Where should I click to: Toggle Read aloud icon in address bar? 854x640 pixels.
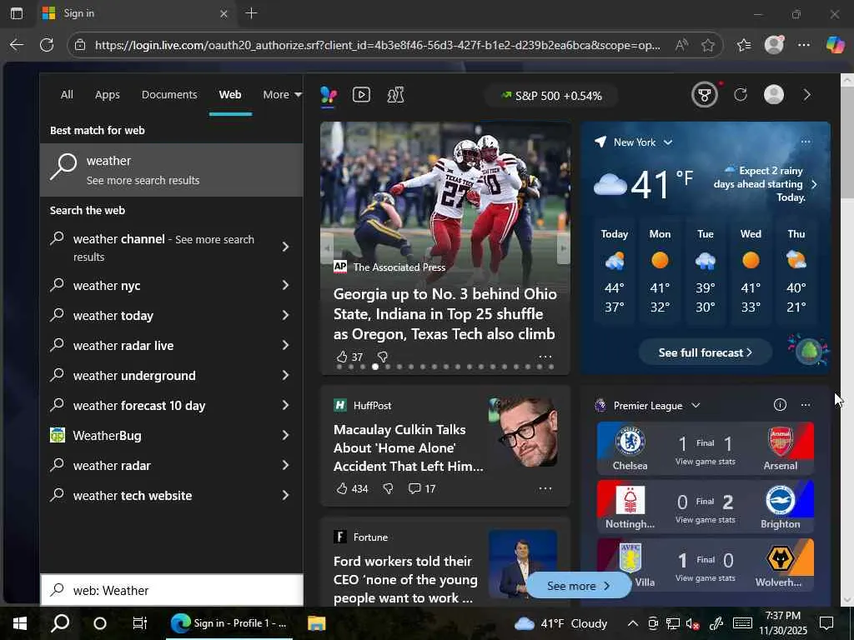point(681,45)
